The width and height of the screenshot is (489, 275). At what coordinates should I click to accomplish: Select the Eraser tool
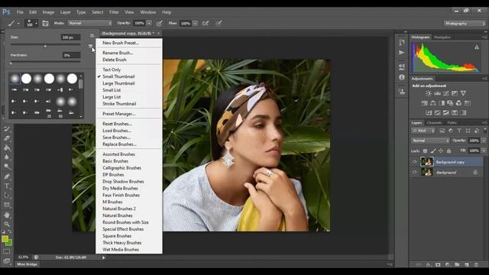click(x=7, y=138)
